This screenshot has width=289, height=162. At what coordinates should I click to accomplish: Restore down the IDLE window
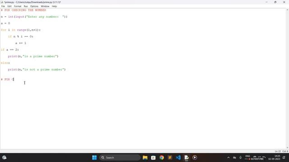[275, 2]
